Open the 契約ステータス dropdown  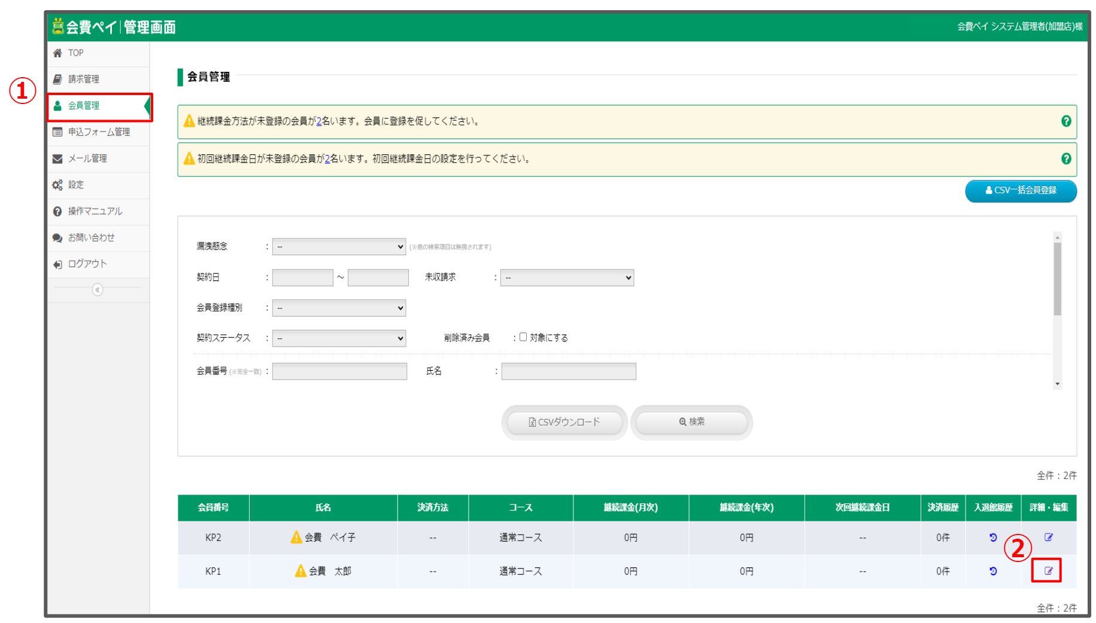pos(339,338)
